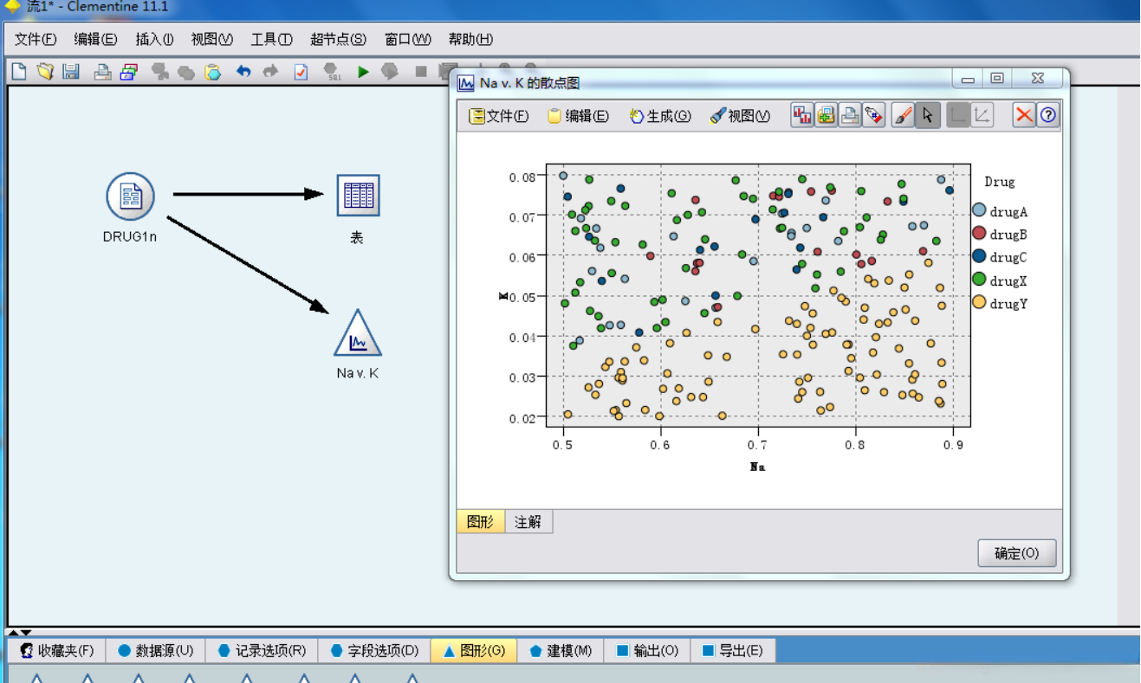This screenshot has height=683, width=1141.
Task: Open the 收藏夹(F) palette tab
Action: [x=57, y=651]
